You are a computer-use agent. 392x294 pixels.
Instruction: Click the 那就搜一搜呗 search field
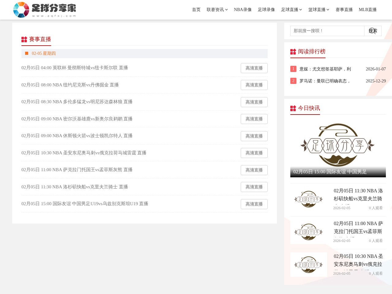327,31
